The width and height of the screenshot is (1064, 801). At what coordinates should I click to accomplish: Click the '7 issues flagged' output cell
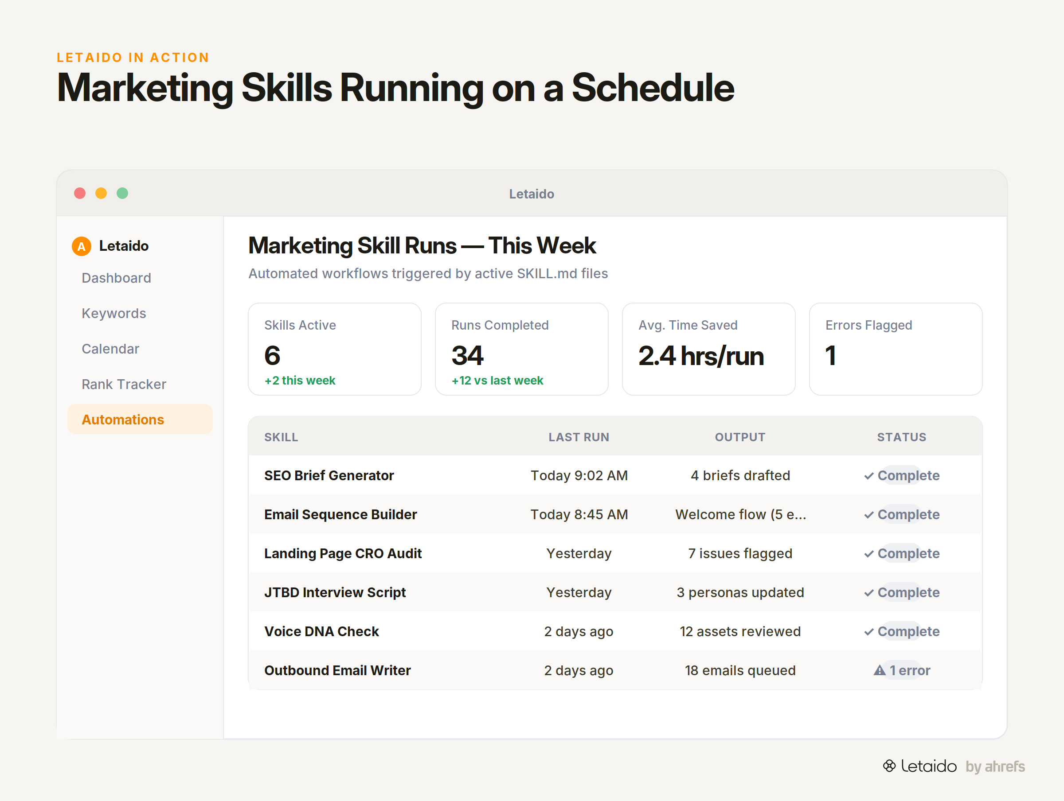[x=740, y=553]
